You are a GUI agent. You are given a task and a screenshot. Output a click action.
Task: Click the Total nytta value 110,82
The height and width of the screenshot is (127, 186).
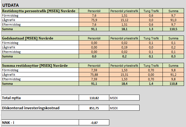(x=94, y=98)
